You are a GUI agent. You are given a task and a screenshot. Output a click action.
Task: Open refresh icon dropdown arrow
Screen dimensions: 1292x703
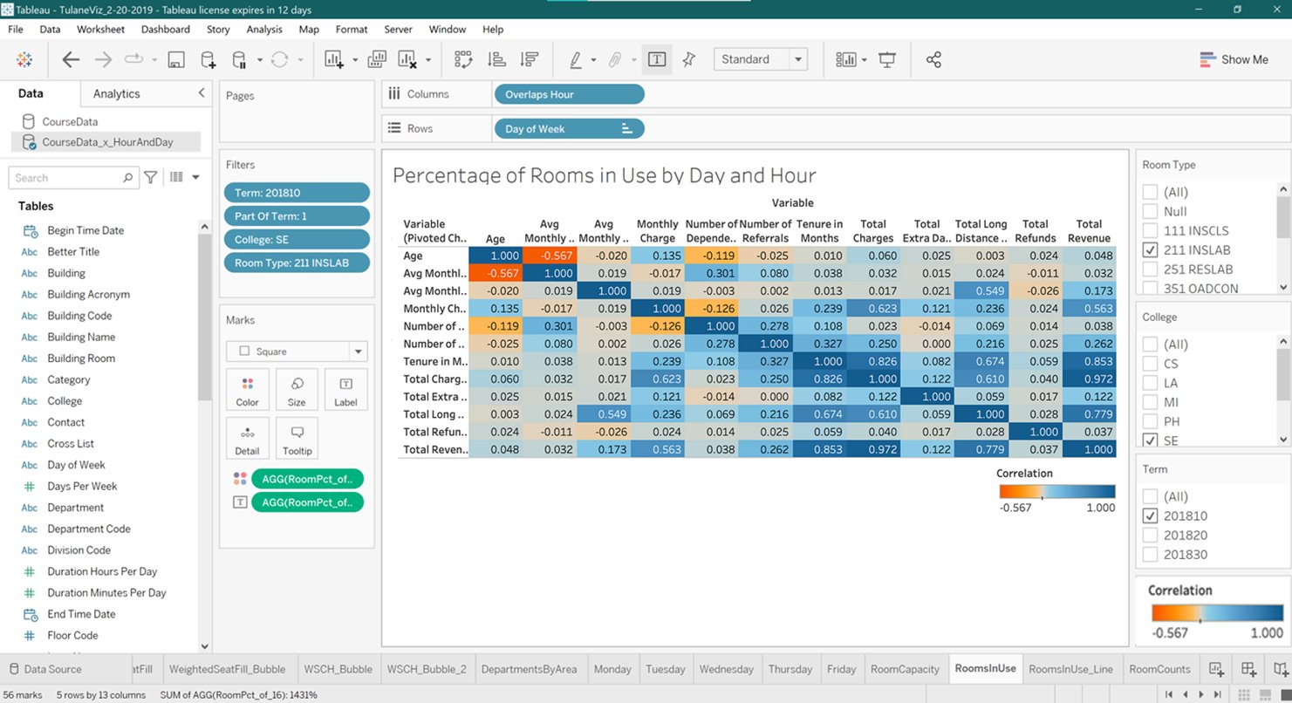[x=300, y=60]
